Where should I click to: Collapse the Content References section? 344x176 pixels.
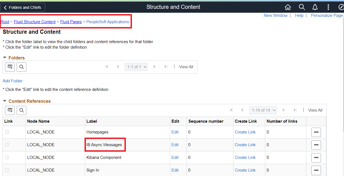tap(5, 101)
